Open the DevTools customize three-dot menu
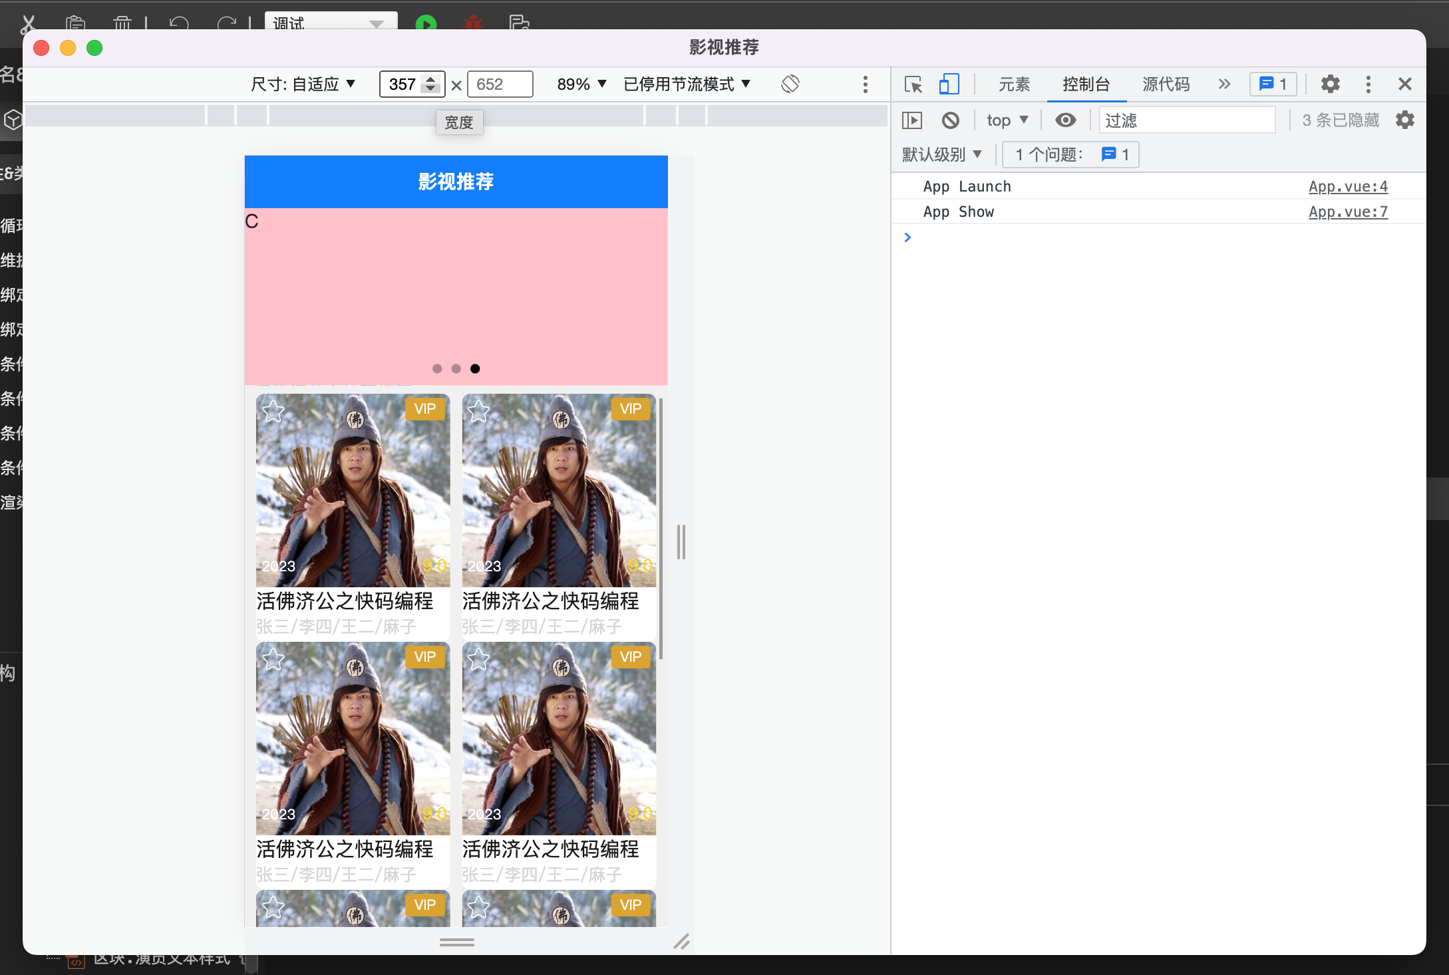The height and width of the screenshot is (975, 1449). point(1368,84)
